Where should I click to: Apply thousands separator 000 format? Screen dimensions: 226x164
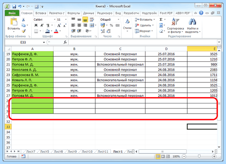tap(118, 26)
